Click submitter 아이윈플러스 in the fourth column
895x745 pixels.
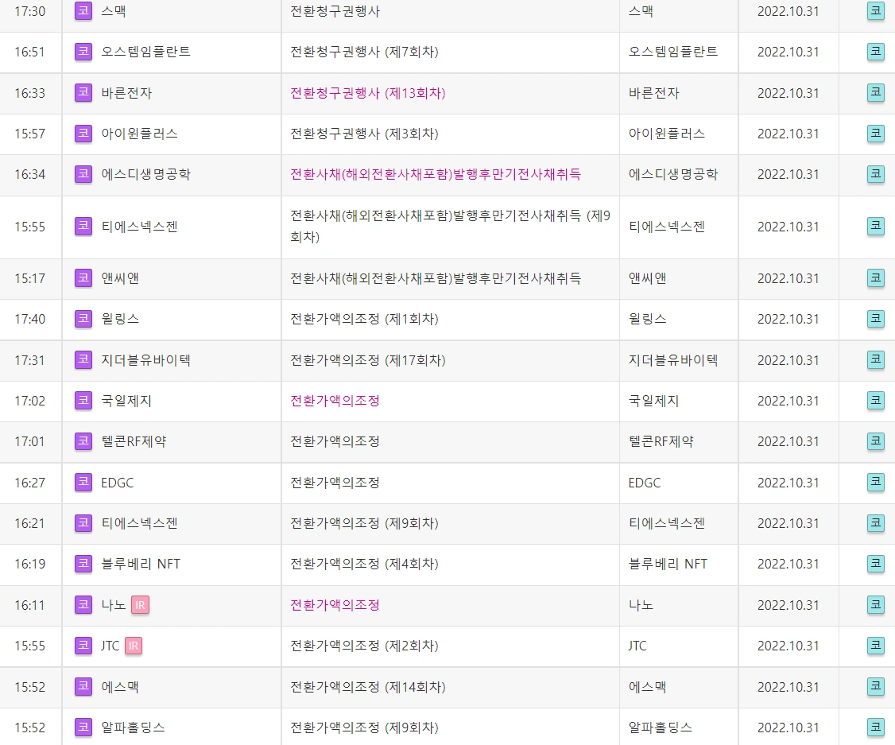pos(667,133)
